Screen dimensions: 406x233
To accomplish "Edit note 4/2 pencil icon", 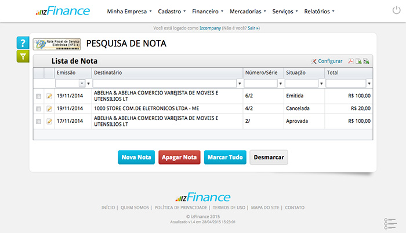I will tap(49, 108).
